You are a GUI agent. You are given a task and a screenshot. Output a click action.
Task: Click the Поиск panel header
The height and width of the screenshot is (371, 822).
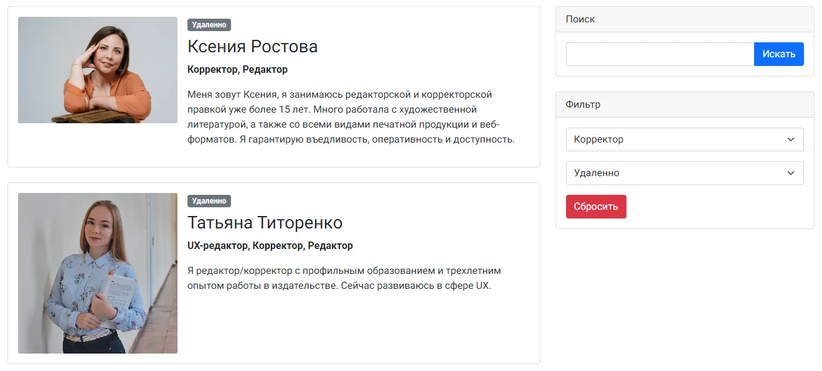684,19
